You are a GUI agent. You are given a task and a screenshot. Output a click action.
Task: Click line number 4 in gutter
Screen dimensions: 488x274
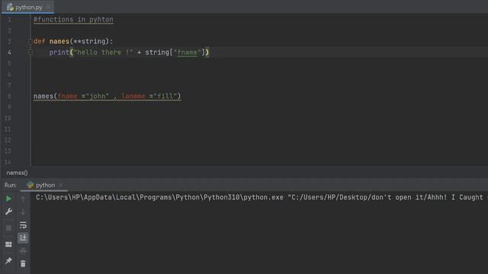(x=9, y=53)
